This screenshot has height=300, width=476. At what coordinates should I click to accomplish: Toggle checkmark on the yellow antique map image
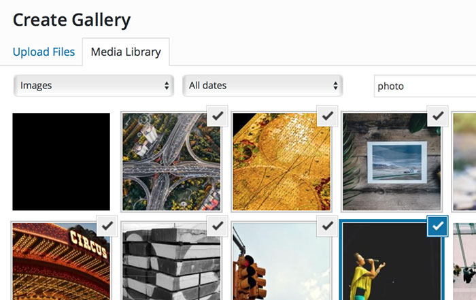point(328,116)
